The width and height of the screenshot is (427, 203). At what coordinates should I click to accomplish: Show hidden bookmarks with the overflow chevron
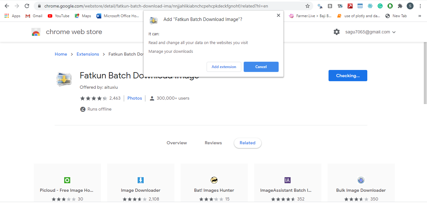[x=419, y=16]
